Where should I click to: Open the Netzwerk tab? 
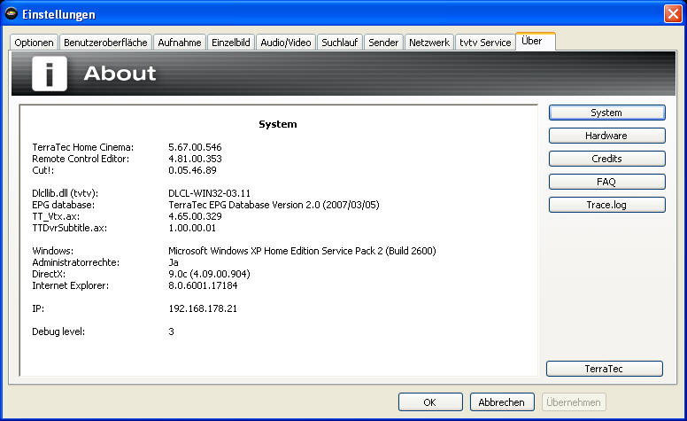pyautogui.click(x=429, y=43)
